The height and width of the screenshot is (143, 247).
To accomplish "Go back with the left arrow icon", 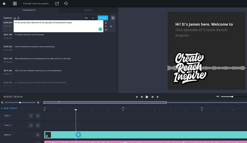I will (4, 4).
